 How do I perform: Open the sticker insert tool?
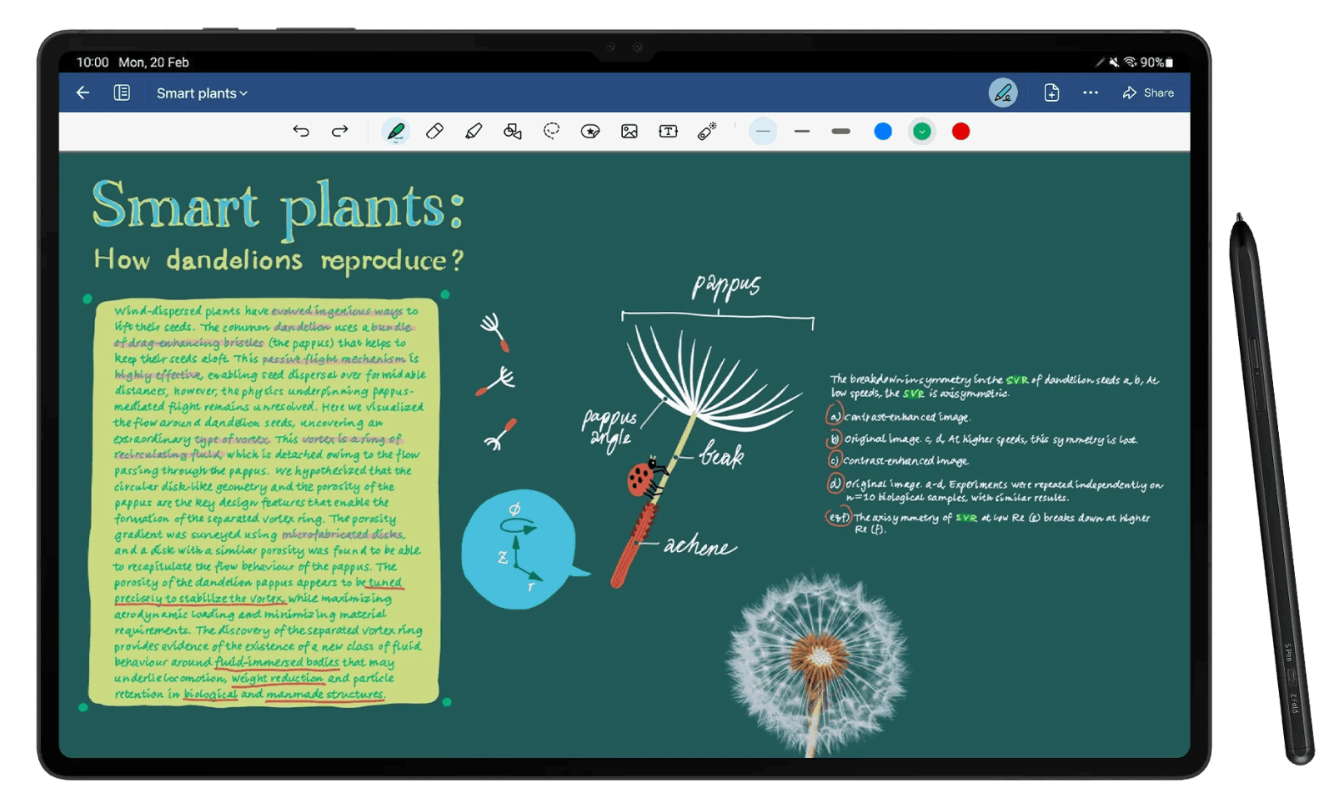point(590,131)
